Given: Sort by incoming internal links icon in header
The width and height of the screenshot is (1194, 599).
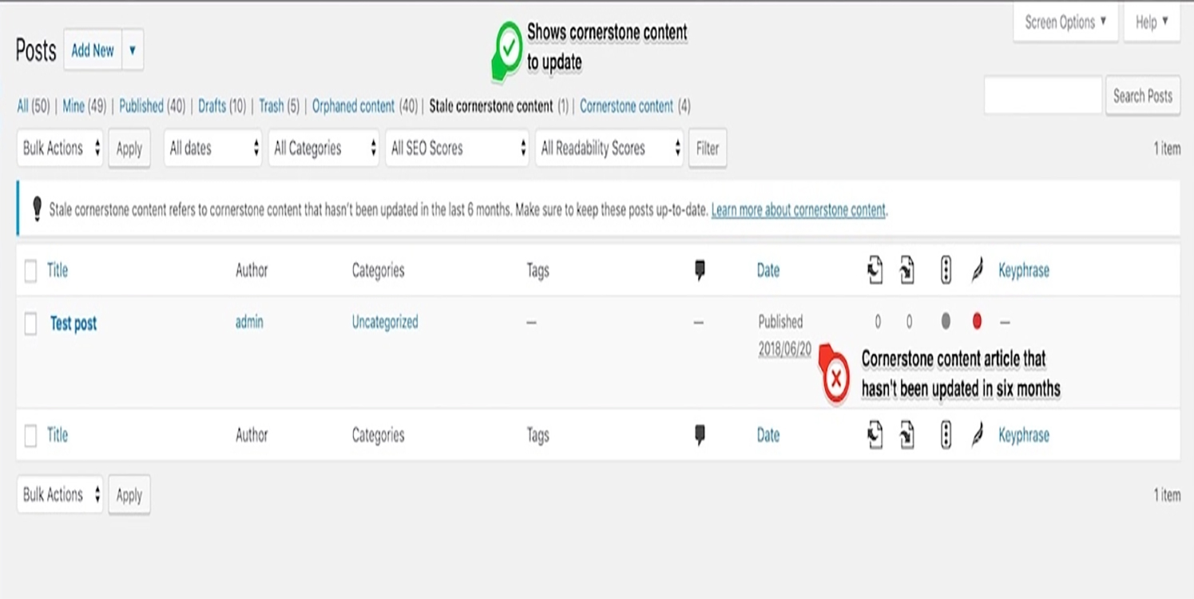Looking at the screenshot, I should 906,271.
